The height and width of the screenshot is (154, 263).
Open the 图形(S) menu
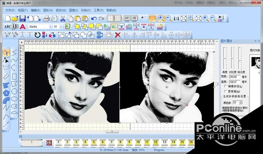coord(48,10)
